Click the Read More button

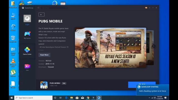click(x=44, y=55)
